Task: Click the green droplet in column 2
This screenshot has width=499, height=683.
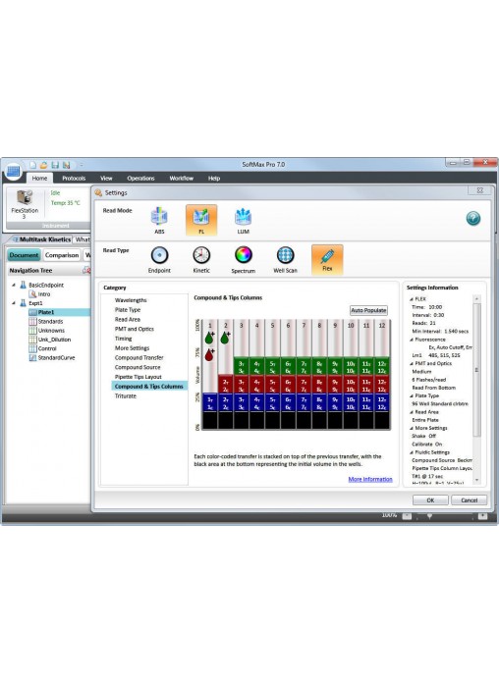Action: click(x=226, y=338)
